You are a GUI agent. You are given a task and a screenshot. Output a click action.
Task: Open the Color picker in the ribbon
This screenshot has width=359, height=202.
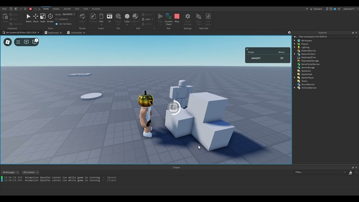(x=127, y=16)
